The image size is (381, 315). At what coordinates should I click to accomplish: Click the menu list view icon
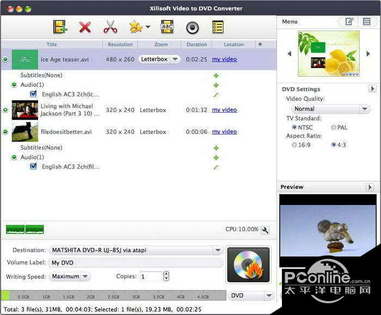click(367, 22)
